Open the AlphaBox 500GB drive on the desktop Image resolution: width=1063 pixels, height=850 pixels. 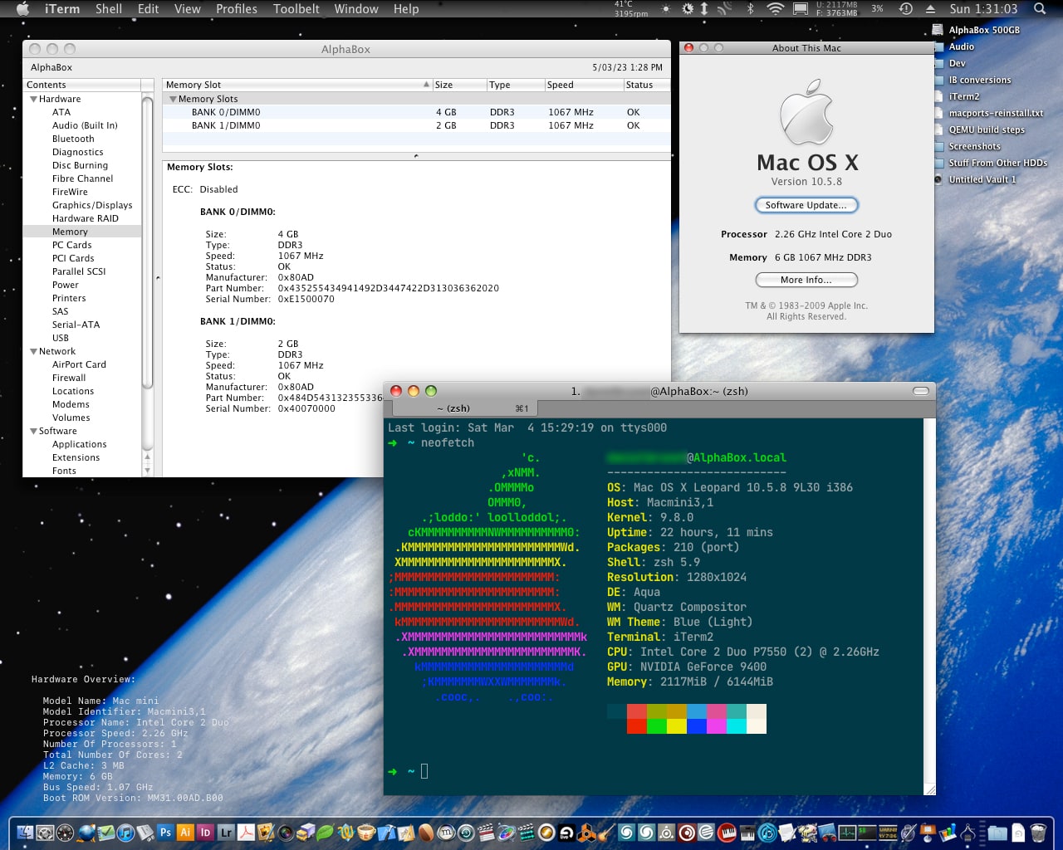[983, 30]
